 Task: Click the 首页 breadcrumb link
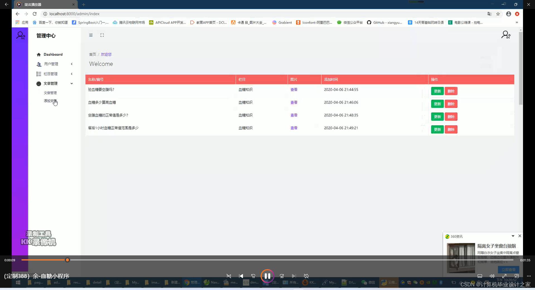(x=93, y=54)
